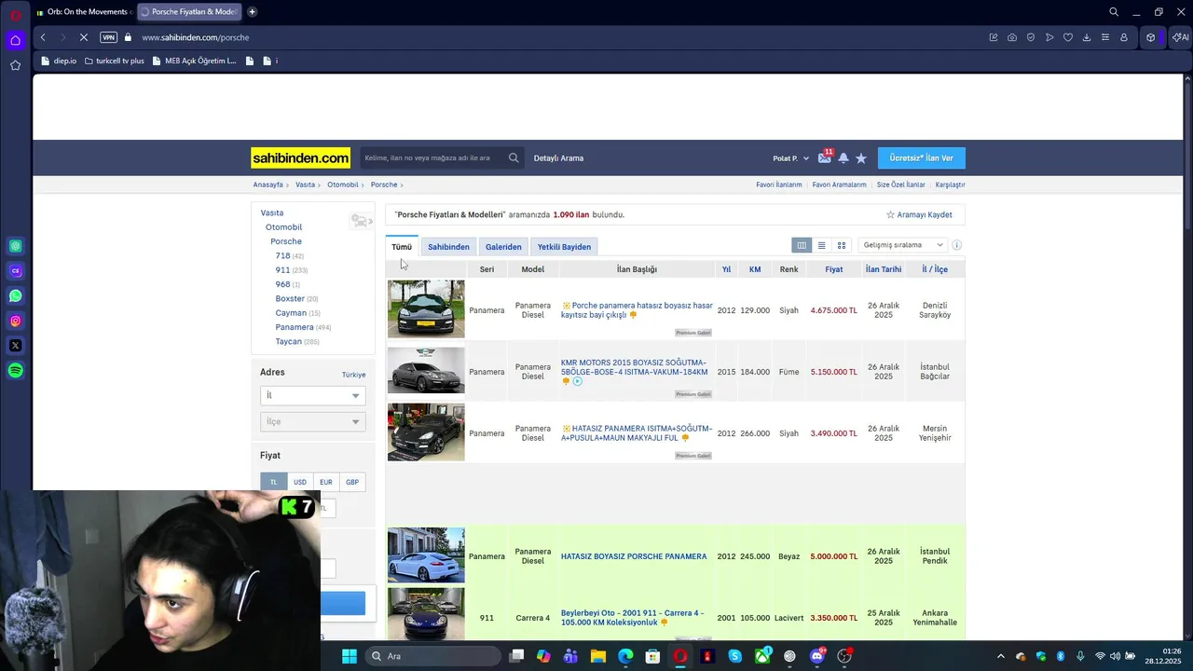1193x671 pixels.
Task: Search open tabs with the magnifier icon
Action: tap(1114, 12)
